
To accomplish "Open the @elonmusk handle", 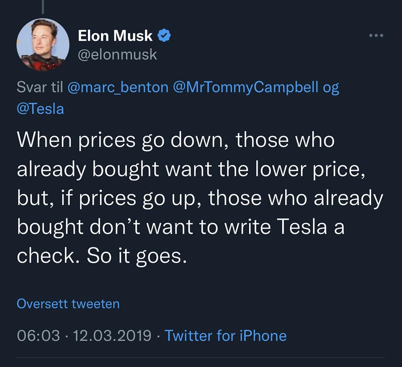I will tap(117, 55).
